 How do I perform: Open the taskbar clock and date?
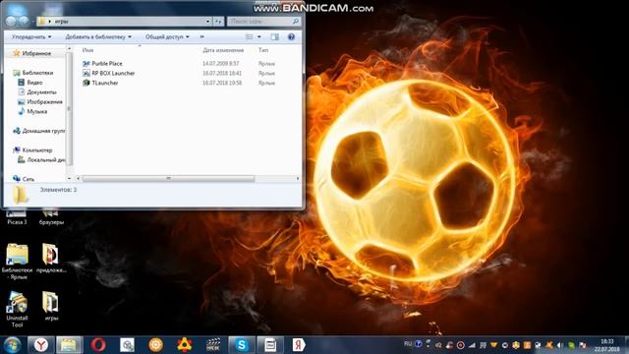[607, 345]
